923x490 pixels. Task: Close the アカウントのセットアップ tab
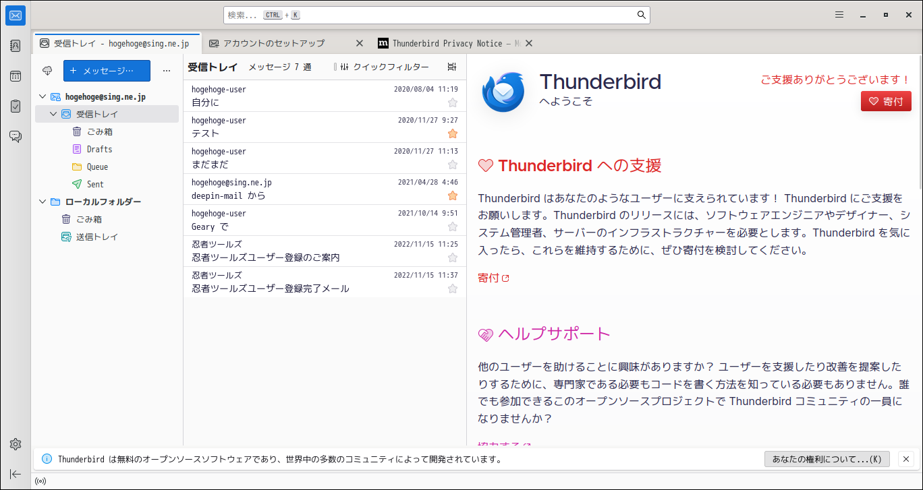360,43
